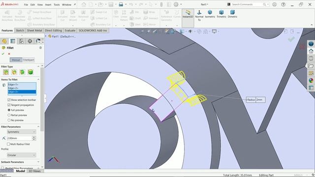
Task: Open Custom Properties in task pane
Action: click(x=311, y=88)
